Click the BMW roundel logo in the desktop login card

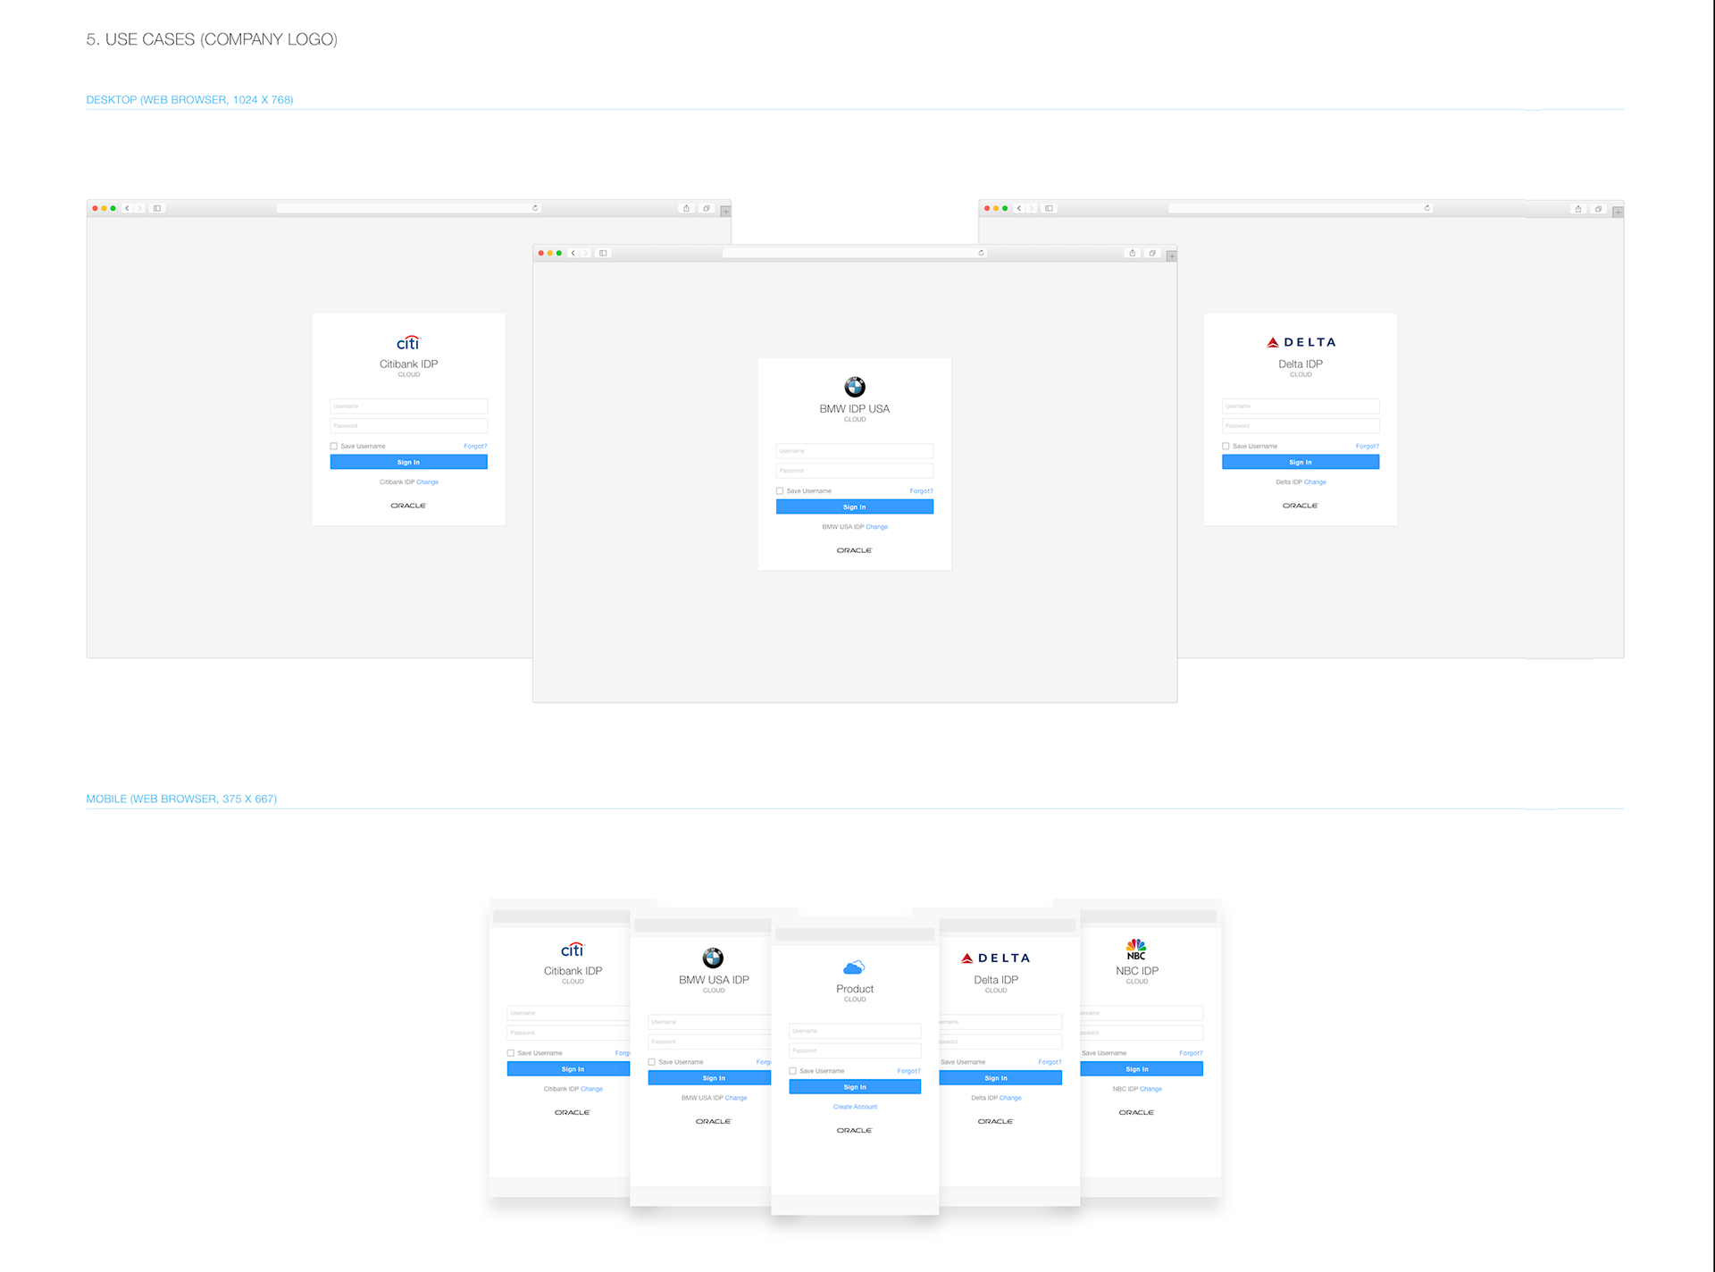click(x=855, y=387)
